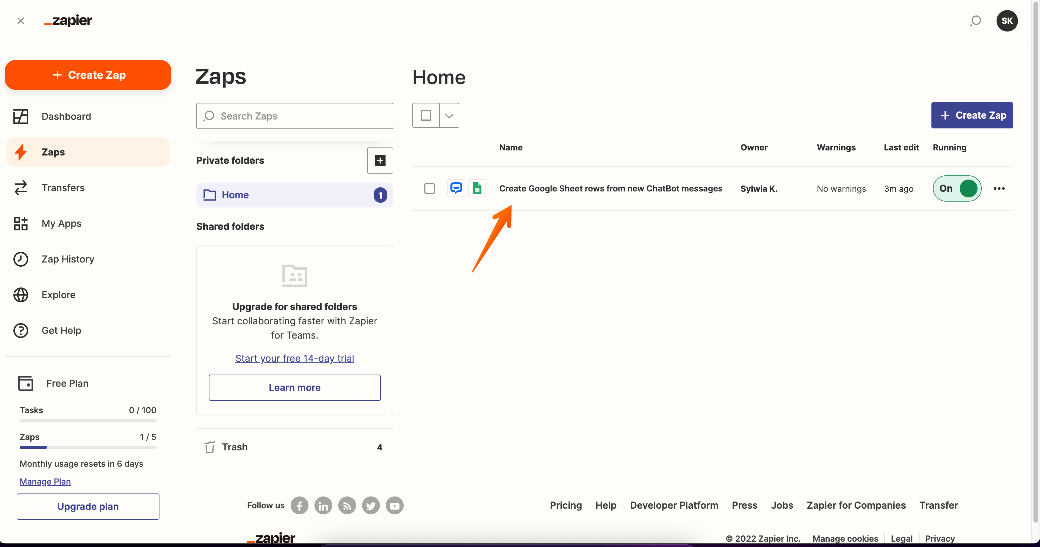Open search with the magnifier icon
The image size is (1040, 547).
click(975, 21)
